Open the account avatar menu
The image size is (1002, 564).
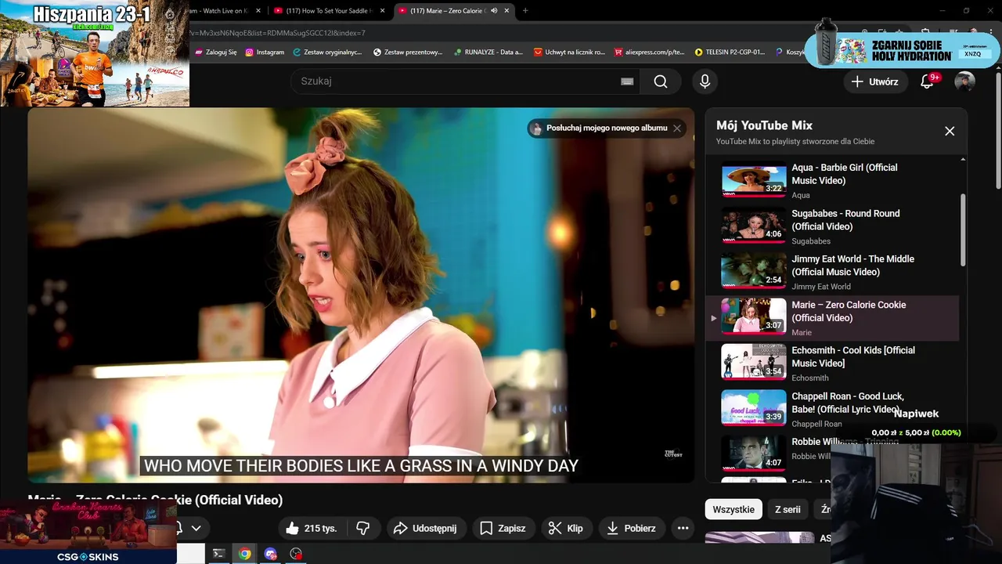964,81
